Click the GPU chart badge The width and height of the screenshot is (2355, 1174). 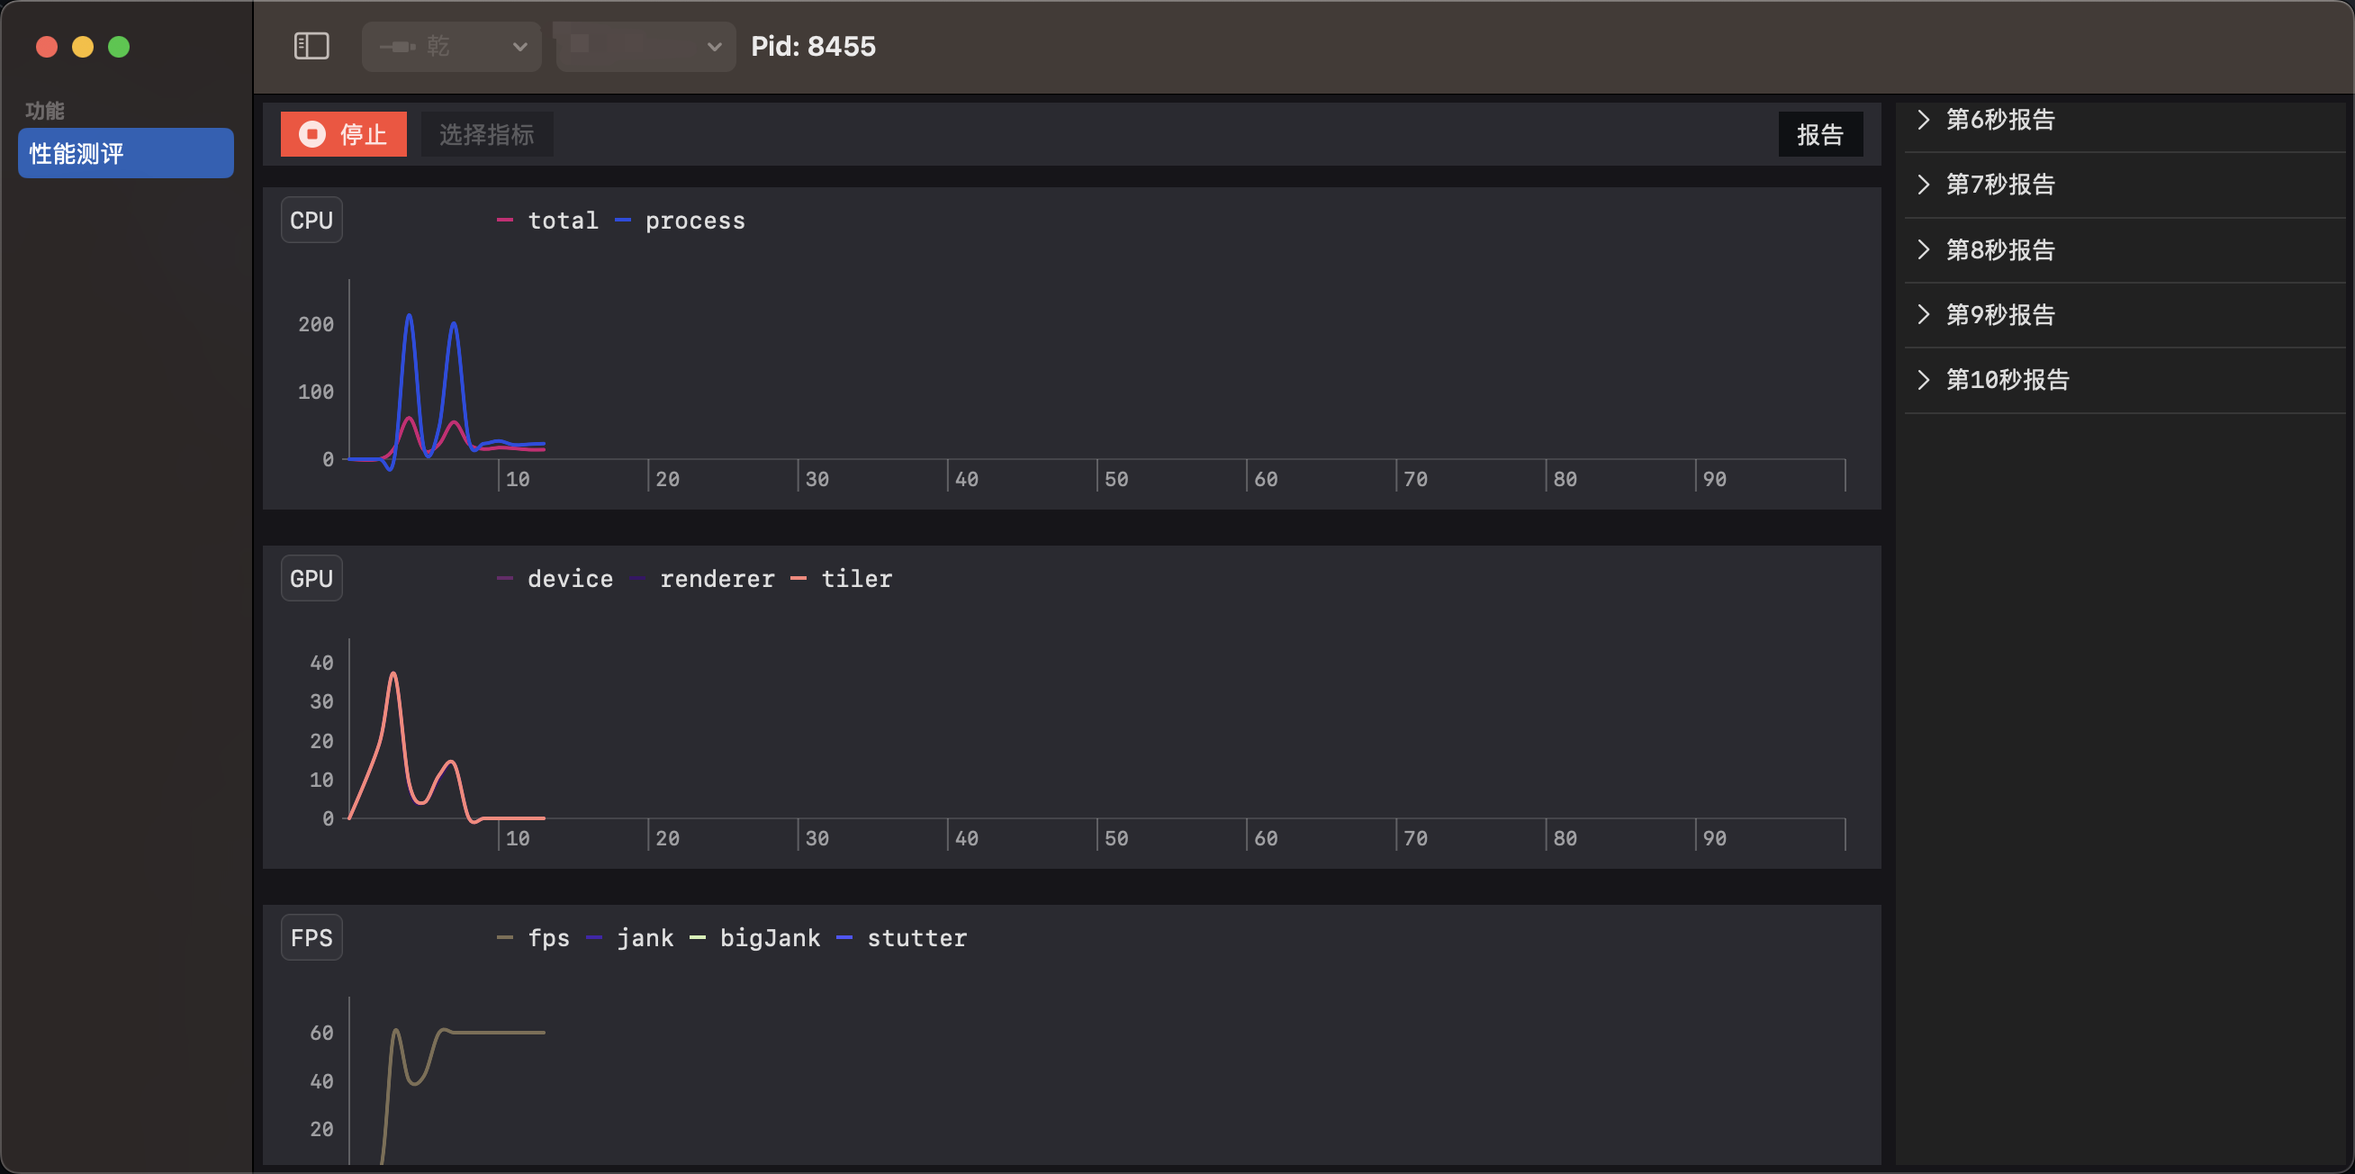click(311, 577)
